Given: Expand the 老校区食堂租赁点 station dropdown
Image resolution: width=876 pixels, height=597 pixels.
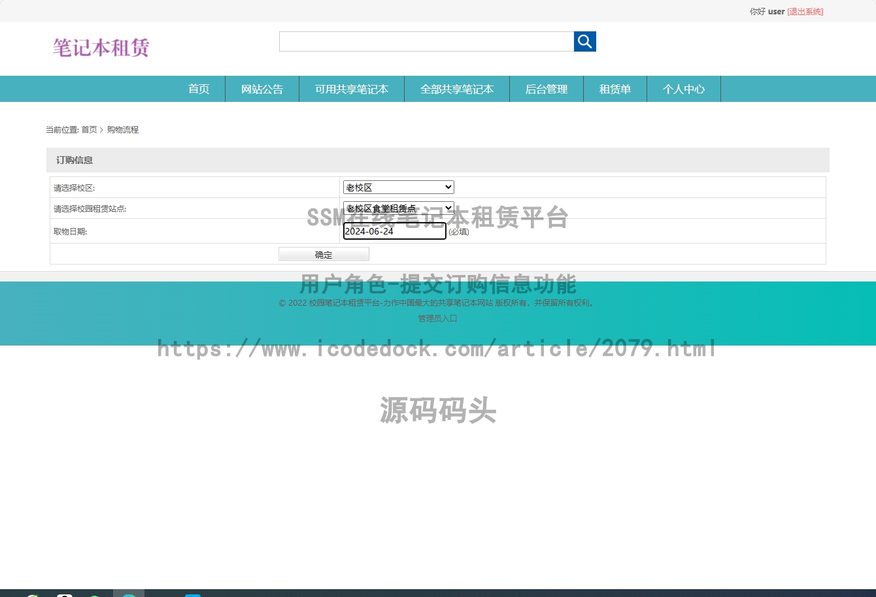Looking at the screenshot, I should [399, 208].
